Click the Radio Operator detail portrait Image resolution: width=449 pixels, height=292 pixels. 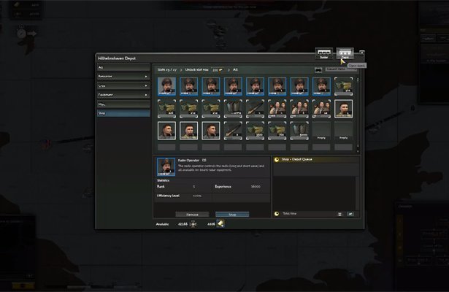click(166, 167)
